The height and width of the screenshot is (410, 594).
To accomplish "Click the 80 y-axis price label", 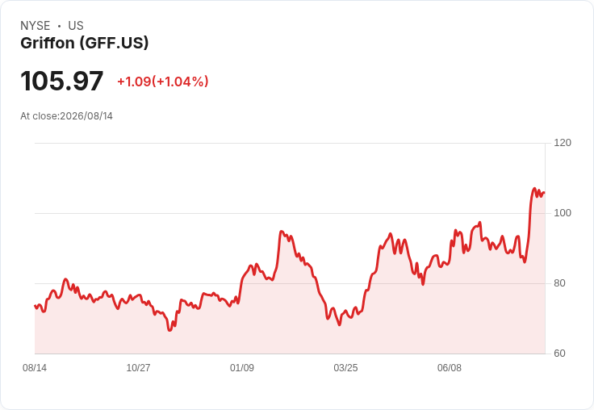I will point(559,283).
